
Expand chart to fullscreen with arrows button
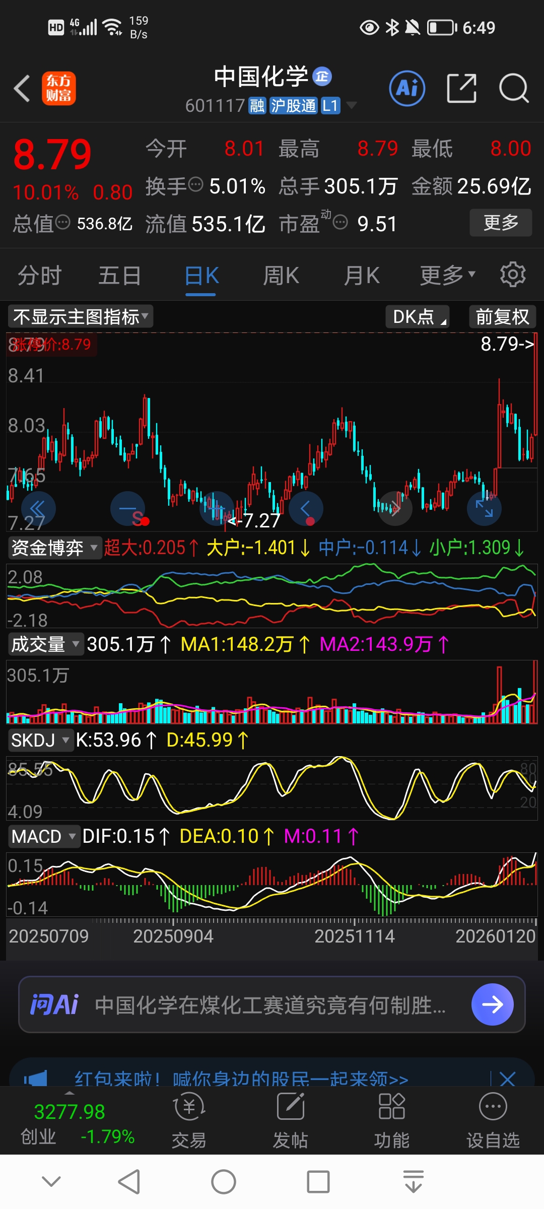pyautogui.click(x=484, y=509)
